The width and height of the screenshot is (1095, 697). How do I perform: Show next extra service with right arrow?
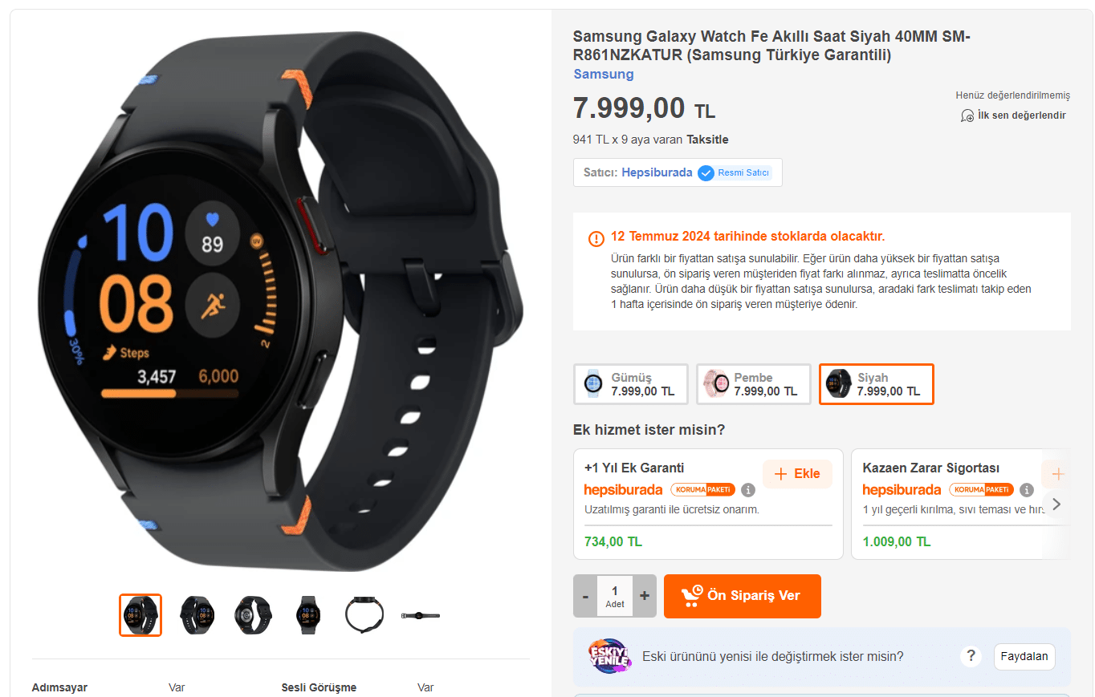[1056, 504]
